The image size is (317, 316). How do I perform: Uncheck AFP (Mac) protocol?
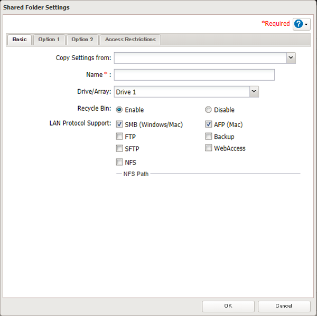point(208,125)
